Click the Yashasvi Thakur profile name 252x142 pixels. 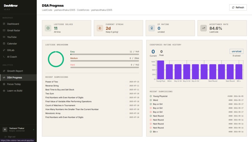click(17, 128)
